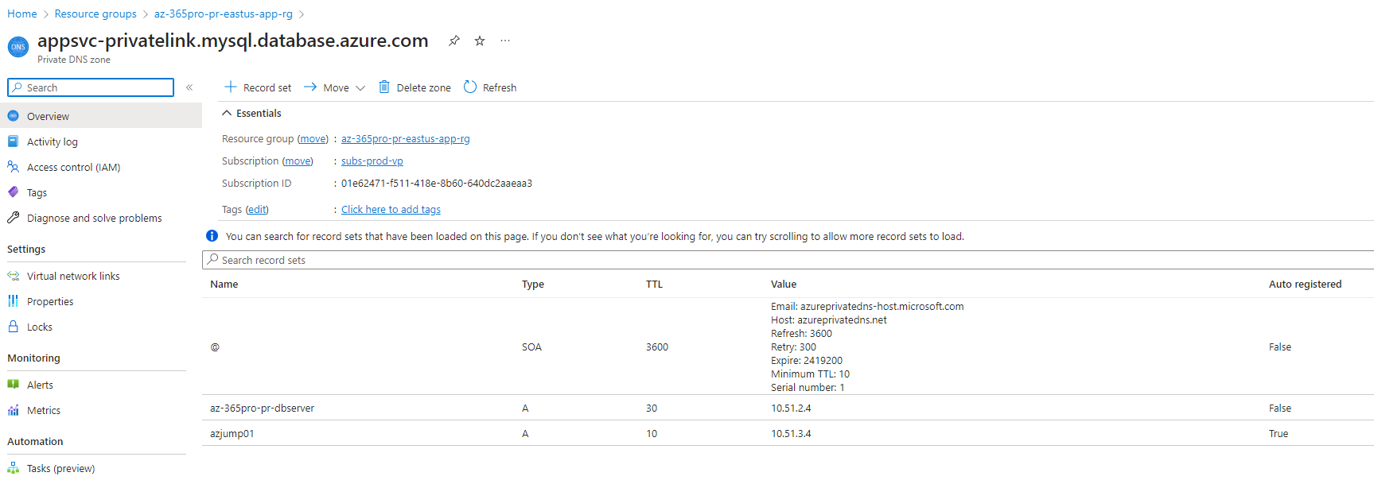Select the azjump01 record row

coord(788,433)
